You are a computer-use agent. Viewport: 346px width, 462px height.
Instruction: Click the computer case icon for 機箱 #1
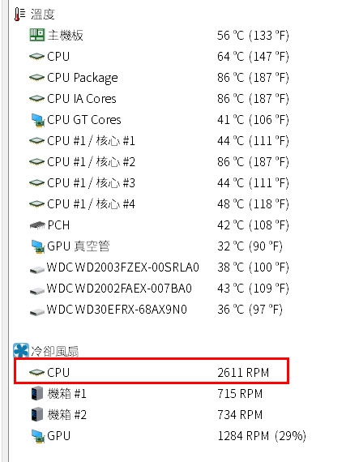pos(37,393)
